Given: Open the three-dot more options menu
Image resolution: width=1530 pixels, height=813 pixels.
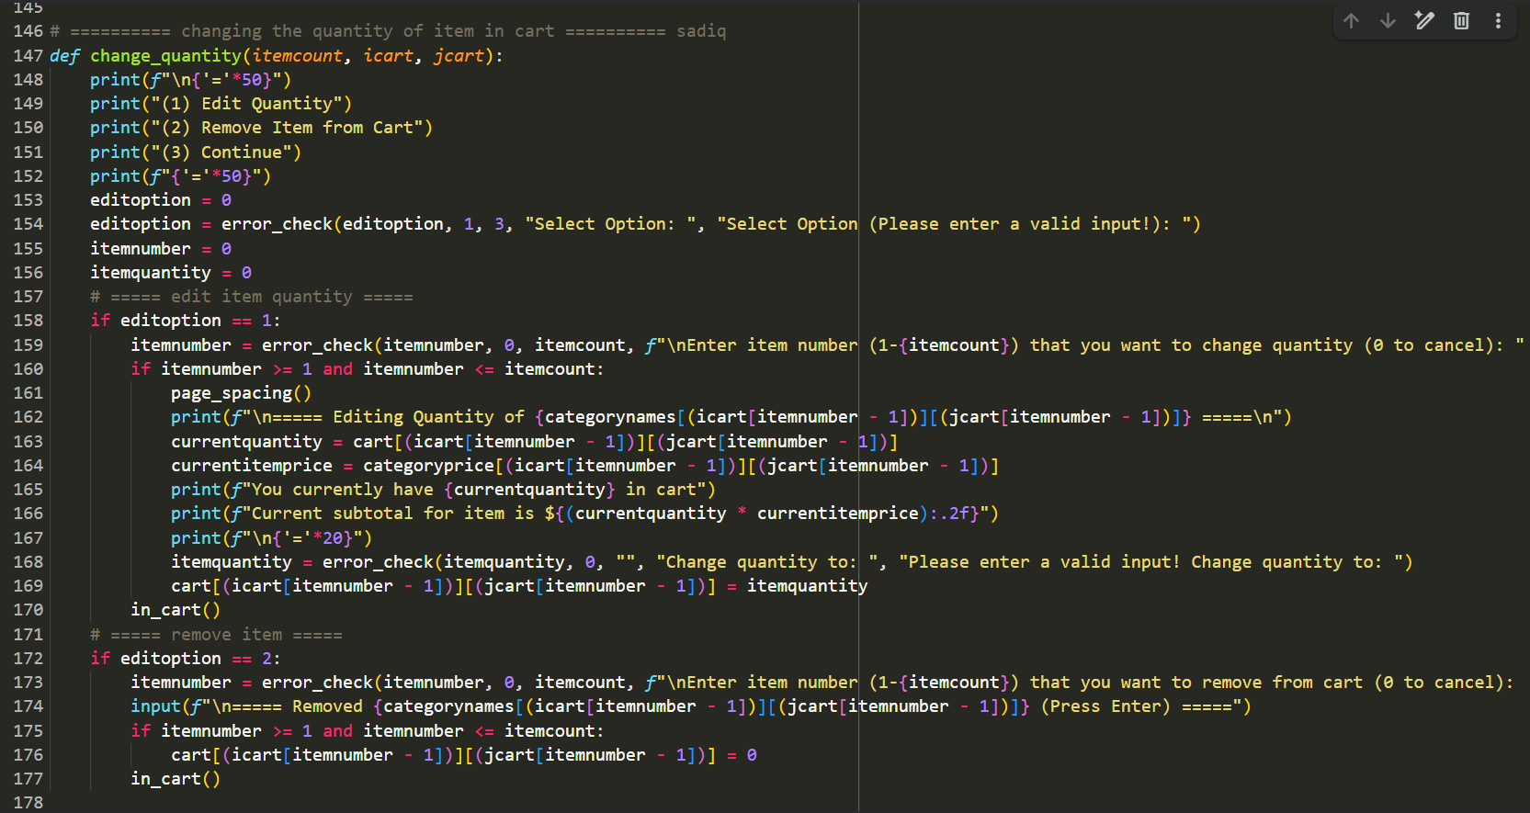Looking at the screenshot, I should pos(1498,20).
